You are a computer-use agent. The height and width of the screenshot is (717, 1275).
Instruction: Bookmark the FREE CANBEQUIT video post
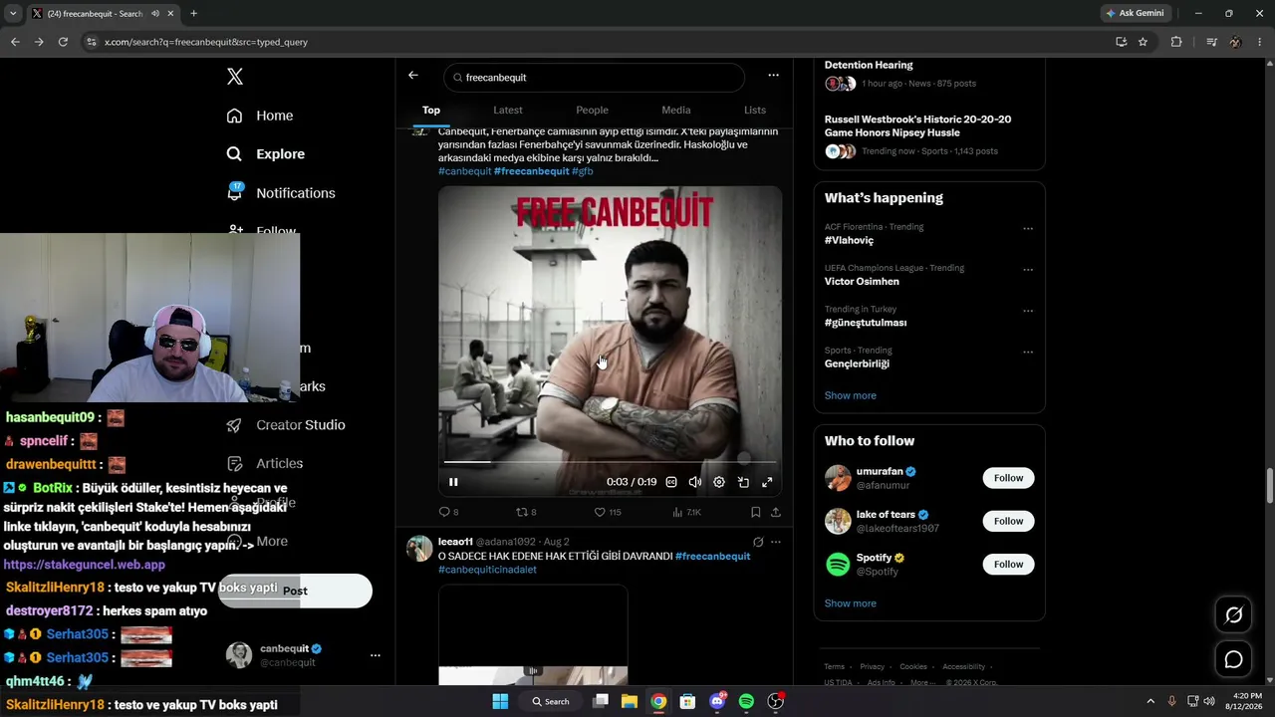[x=756, y=512]
